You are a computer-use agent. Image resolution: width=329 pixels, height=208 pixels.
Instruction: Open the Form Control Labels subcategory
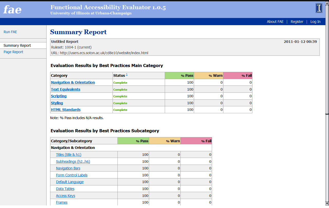pos(72,175)
